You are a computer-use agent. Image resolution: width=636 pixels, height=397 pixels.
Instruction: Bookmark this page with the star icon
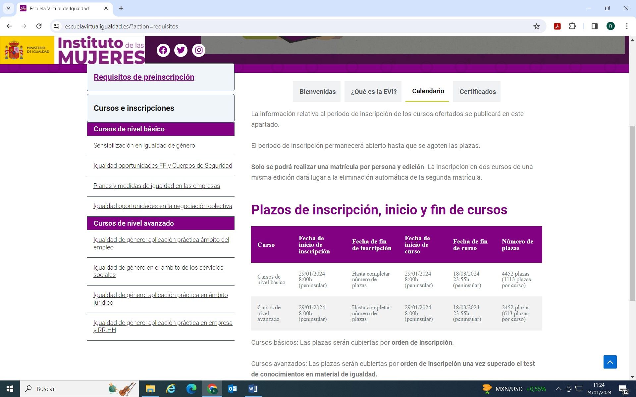click(537, 26)
